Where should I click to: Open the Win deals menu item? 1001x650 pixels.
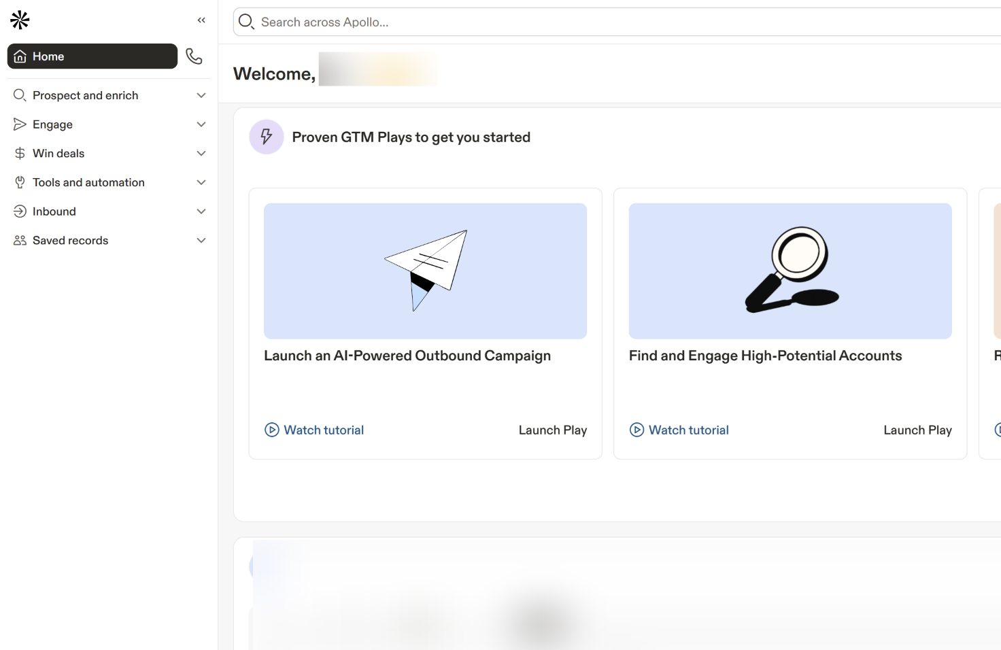tap(58, 154)
